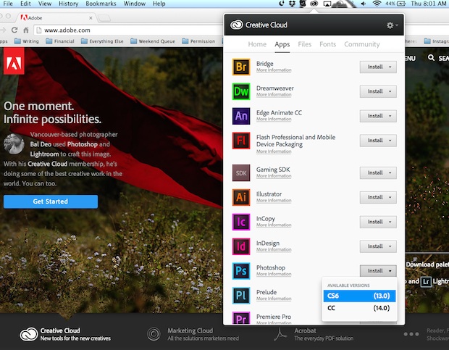
Task: Click the Illustrator app icon
Action: tap(241, 197)
